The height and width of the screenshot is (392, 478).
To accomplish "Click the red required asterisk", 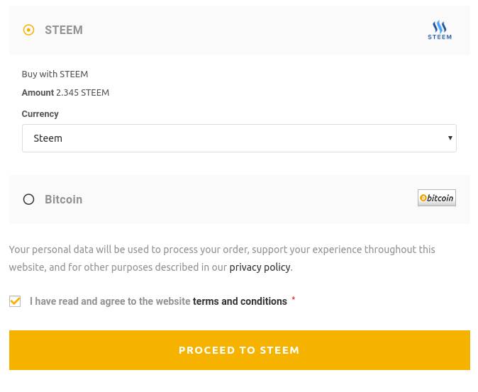I will pos(294,300).
